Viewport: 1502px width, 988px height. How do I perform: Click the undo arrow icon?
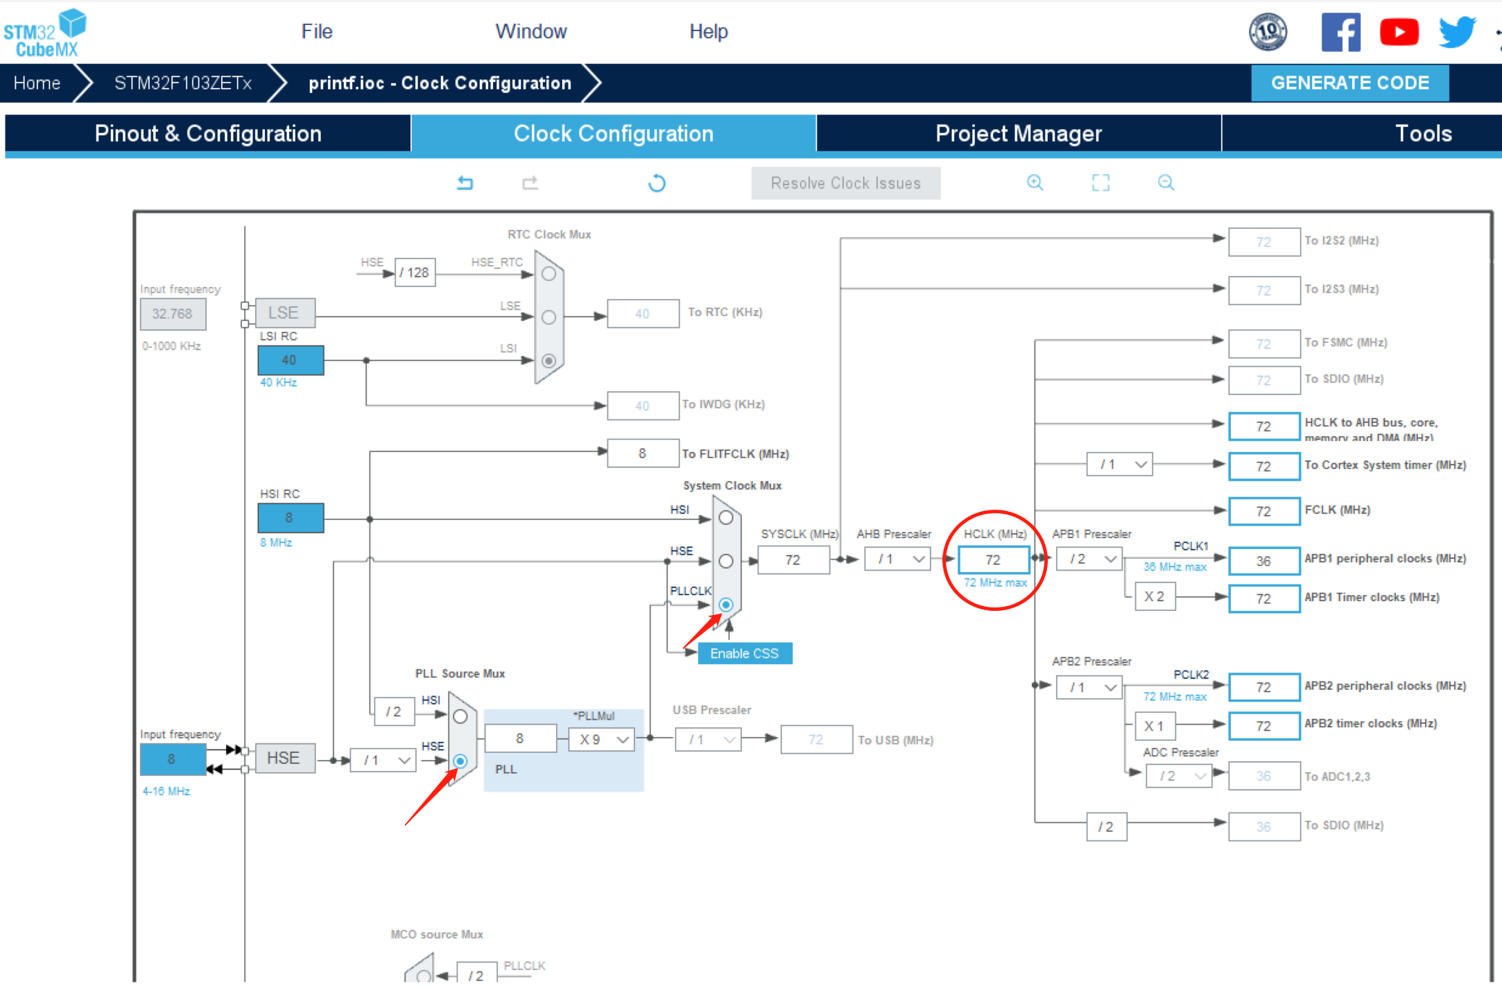point(465,183)
